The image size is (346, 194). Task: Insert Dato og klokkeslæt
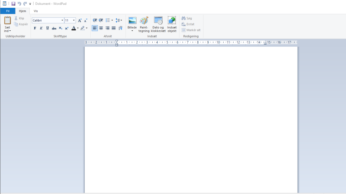[158, 24]
